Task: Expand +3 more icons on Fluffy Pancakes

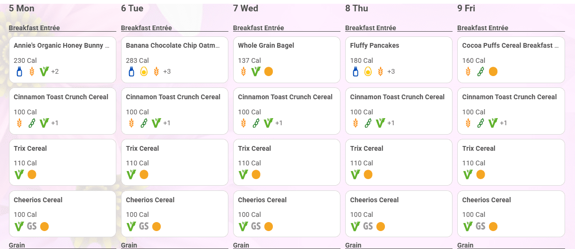Action: 391,71
